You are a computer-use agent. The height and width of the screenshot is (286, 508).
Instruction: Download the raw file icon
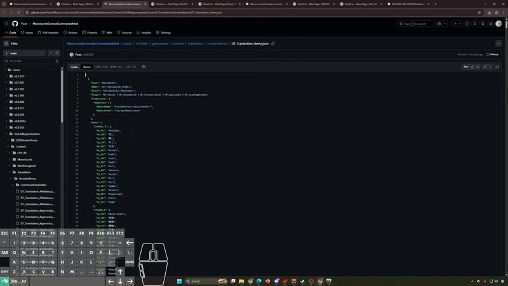point(478,67)
